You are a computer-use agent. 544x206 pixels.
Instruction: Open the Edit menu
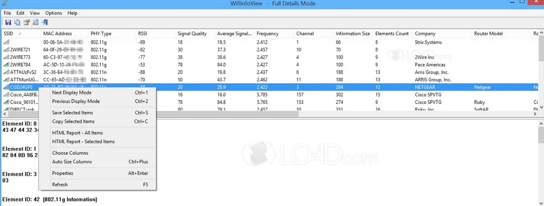coord(20,13)
